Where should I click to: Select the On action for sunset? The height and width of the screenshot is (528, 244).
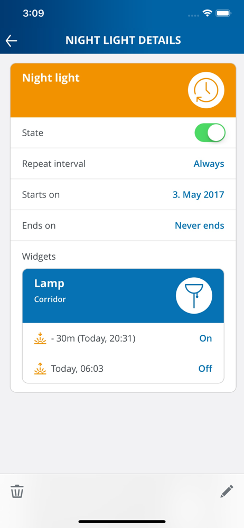coord(205,338)
